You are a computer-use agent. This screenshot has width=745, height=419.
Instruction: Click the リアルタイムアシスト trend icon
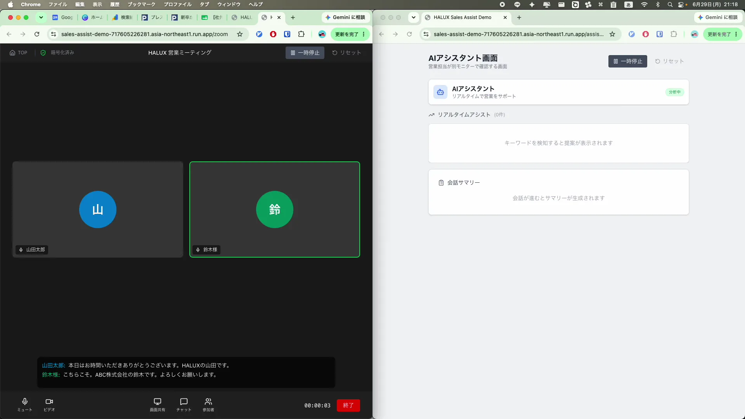431,115
